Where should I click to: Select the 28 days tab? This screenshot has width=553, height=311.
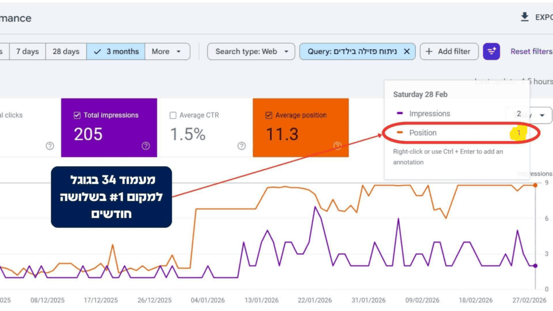[66, 51]
